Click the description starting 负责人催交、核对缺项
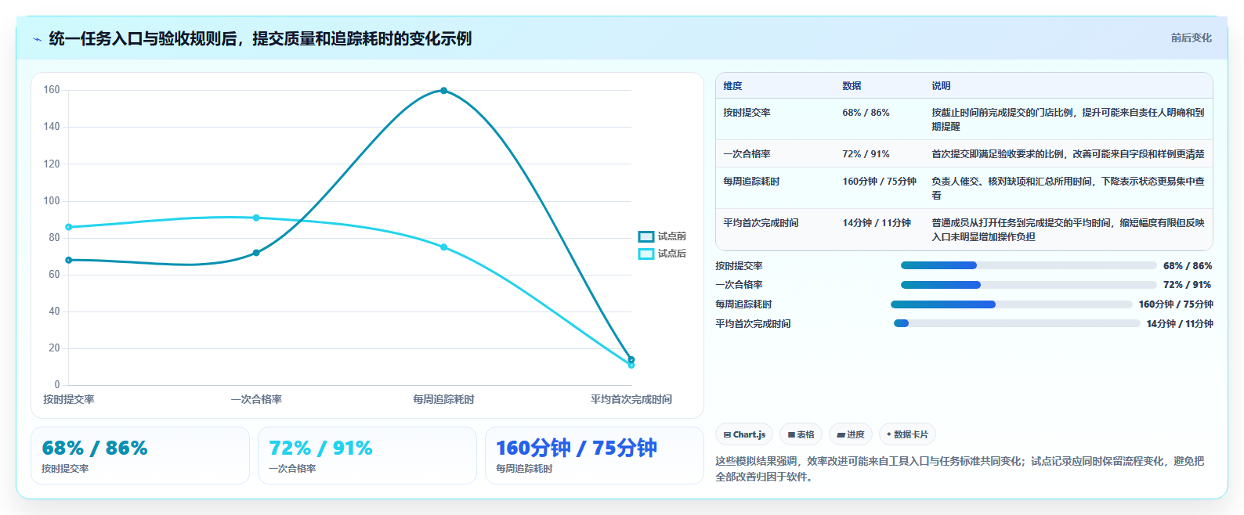 [1068, 188]
